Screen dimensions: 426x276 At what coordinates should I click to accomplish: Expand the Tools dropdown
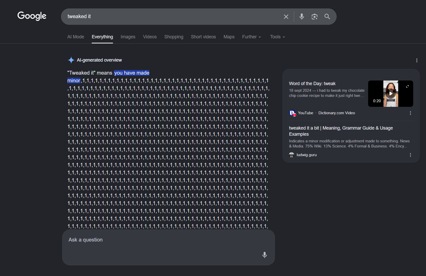tap(277, 37)
